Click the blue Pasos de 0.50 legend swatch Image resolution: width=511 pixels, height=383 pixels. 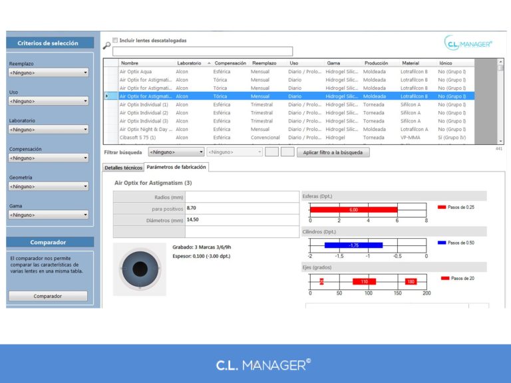pyautogui.click(x=442, y=243)
